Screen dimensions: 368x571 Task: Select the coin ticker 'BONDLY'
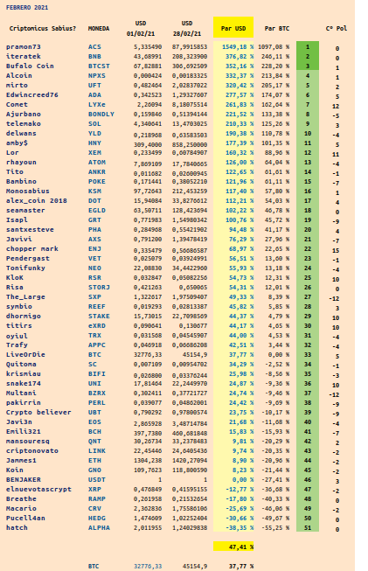pyautogui.click(x=101, y=114)
